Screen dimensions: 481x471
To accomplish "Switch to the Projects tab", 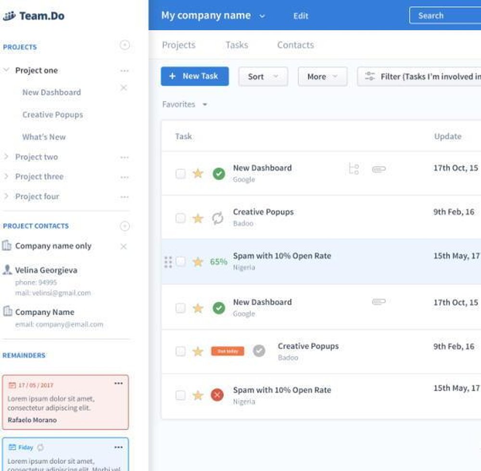I will [x=178, y=45].
